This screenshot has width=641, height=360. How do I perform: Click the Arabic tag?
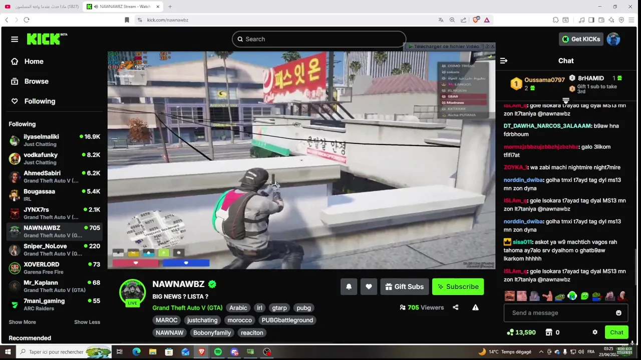click(238, 308)
